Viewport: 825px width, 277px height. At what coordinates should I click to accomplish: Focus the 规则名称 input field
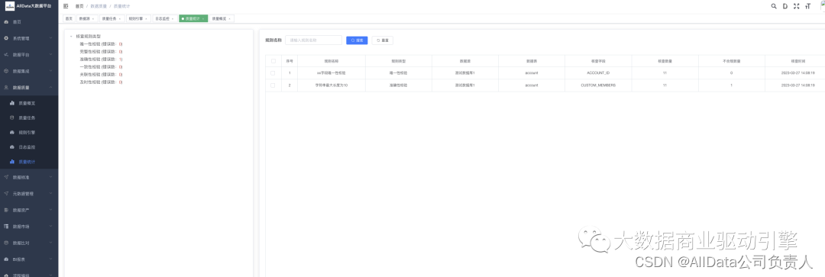(314, 40)
